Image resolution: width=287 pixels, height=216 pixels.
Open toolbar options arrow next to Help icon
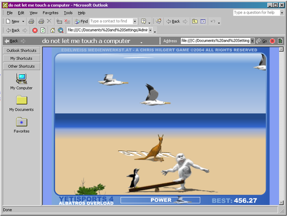[149, 23]
